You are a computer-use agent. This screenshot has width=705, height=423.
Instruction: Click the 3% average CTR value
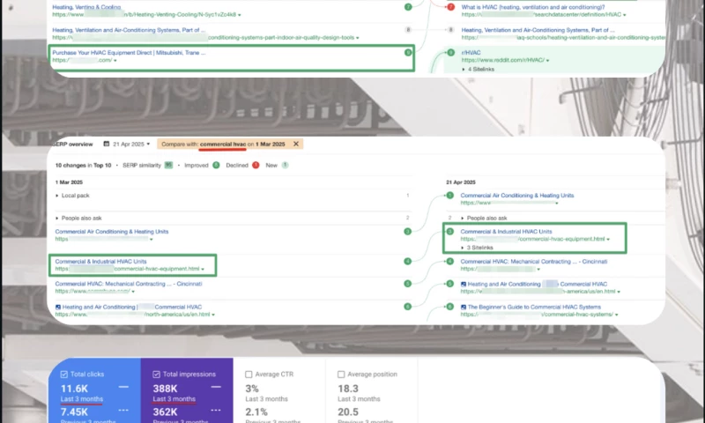(x=252, y=389)
